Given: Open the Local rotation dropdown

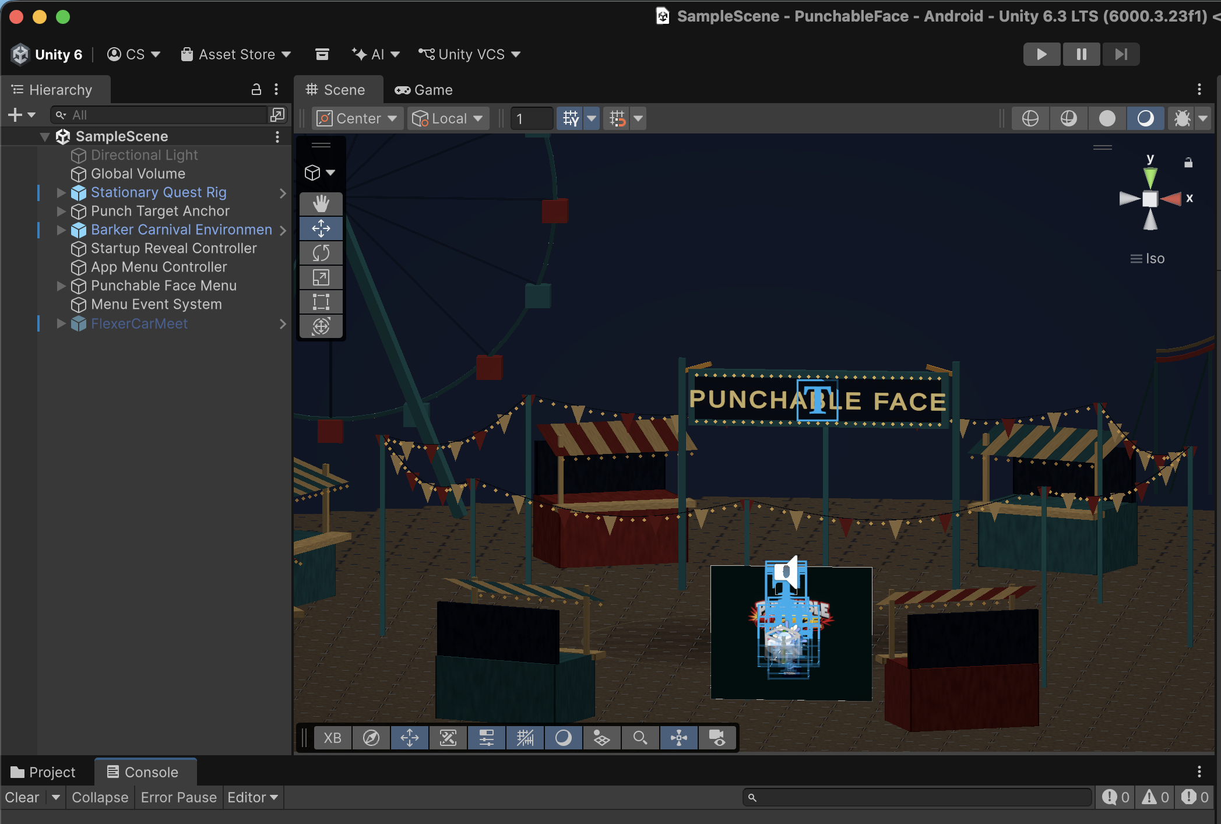Looking at the screenshot, I should pyautogui.click(x=448, y=118).
